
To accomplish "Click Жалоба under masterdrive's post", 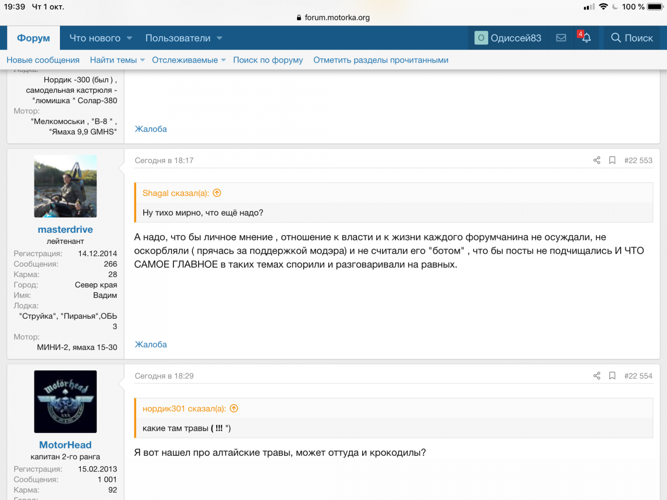I will pos(151,345).
